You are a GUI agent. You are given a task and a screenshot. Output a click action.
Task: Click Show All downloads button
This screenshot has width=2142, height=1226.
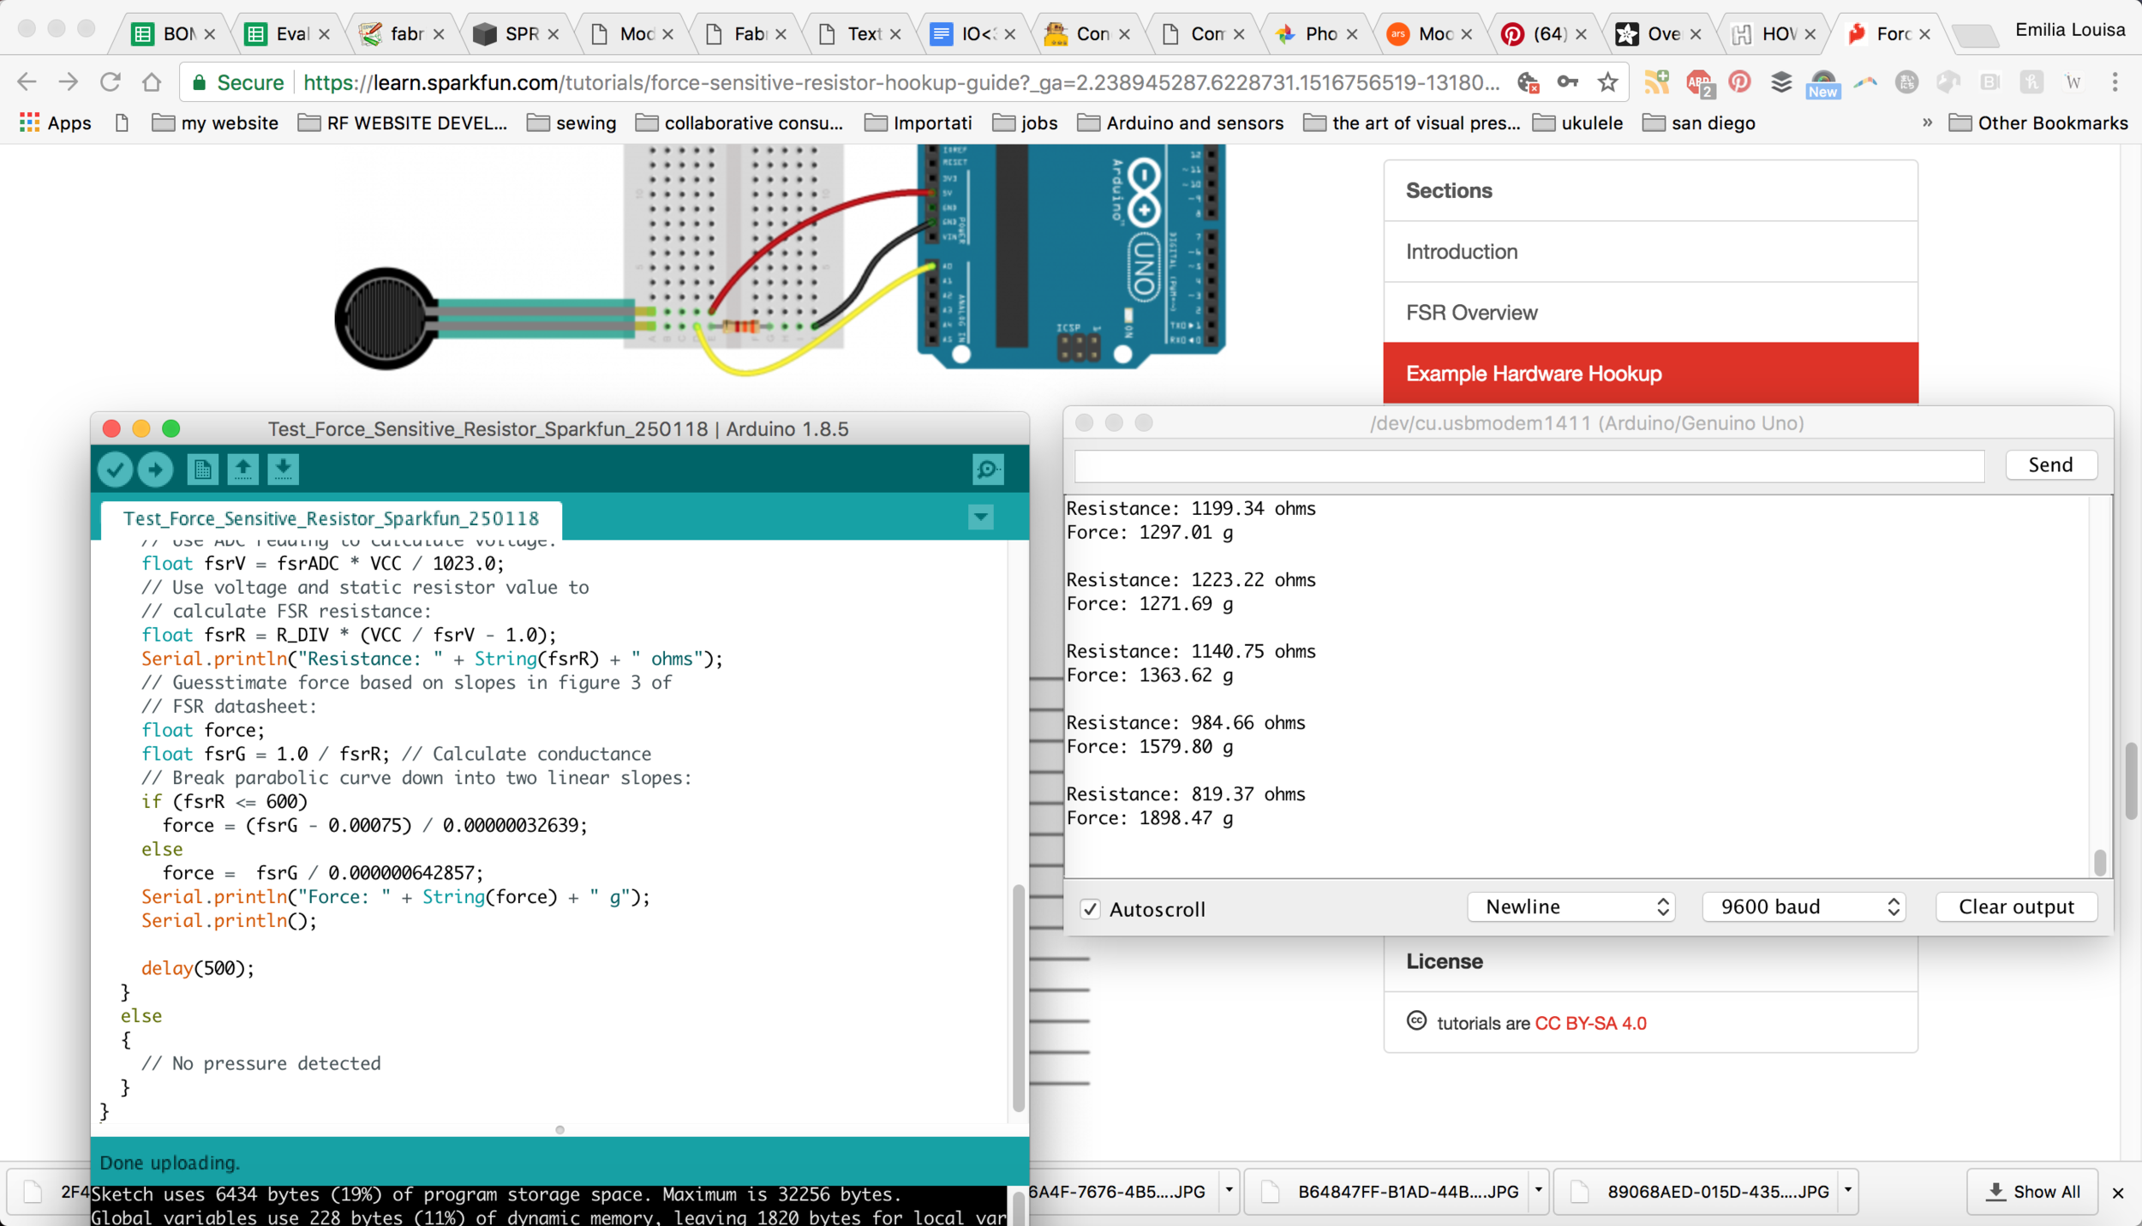pyautogui.click(x=2032, y=1192)
